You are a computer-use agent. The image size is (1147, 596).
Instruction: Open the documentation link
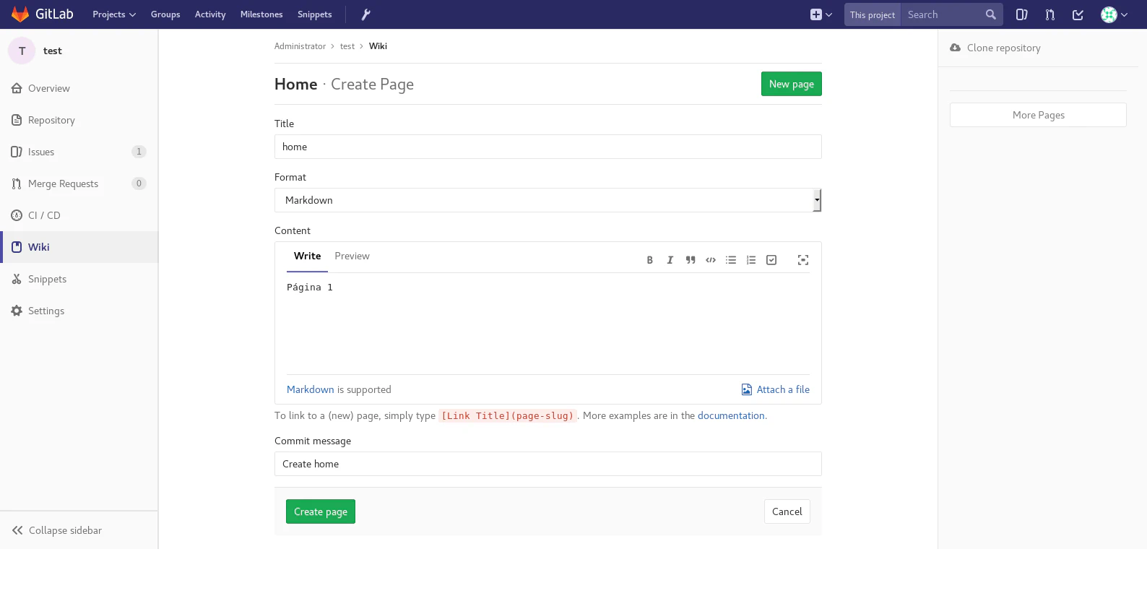(x=730, y=415)
